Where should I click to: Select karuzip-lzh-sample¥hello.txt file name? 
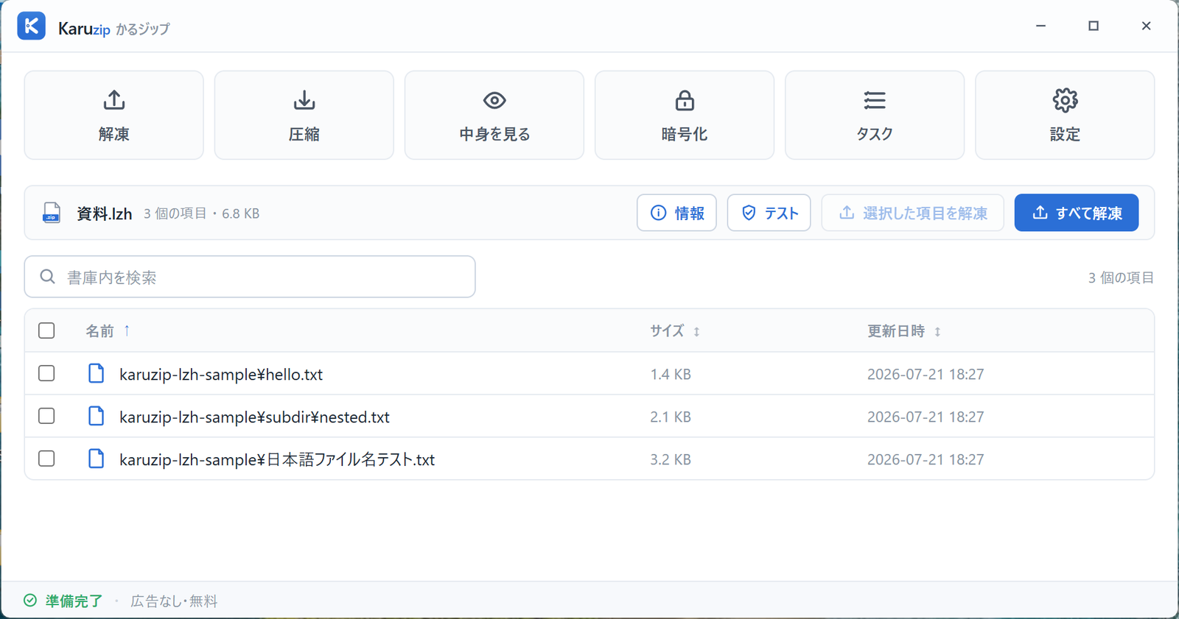click(221, 374)
